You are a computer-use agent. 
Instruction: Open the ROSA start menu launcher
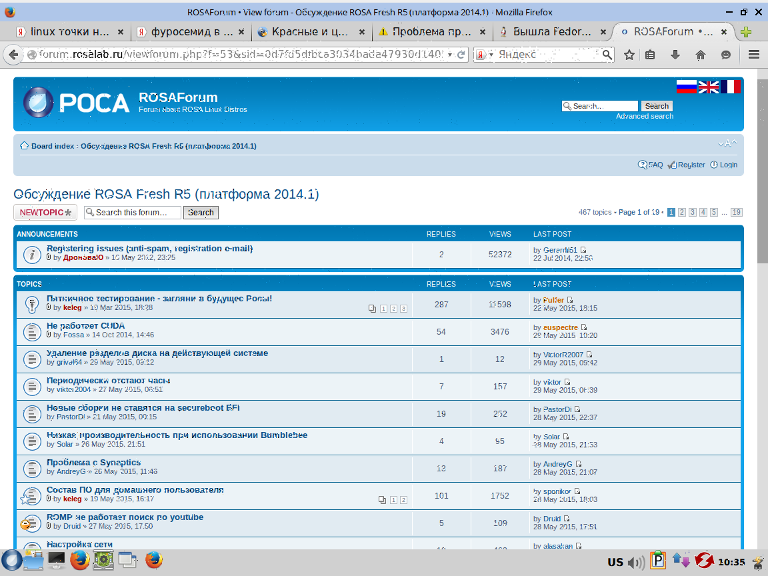11,561
